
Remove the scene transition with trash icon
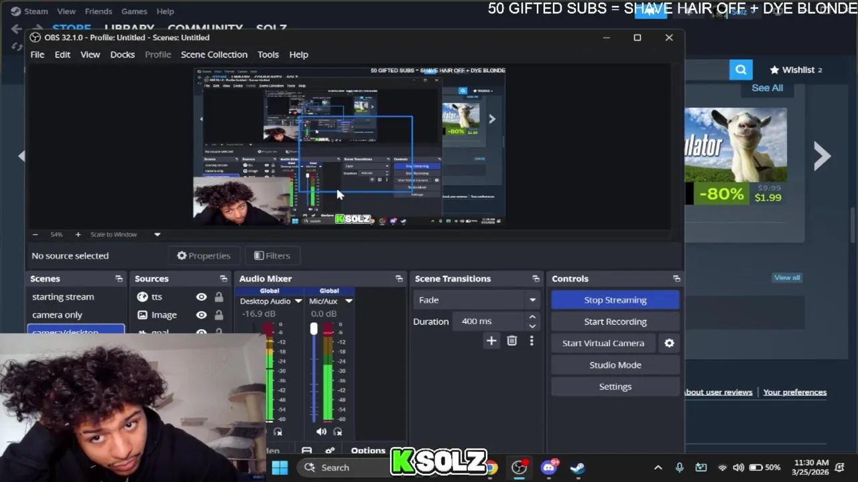(x=511, y=341)
